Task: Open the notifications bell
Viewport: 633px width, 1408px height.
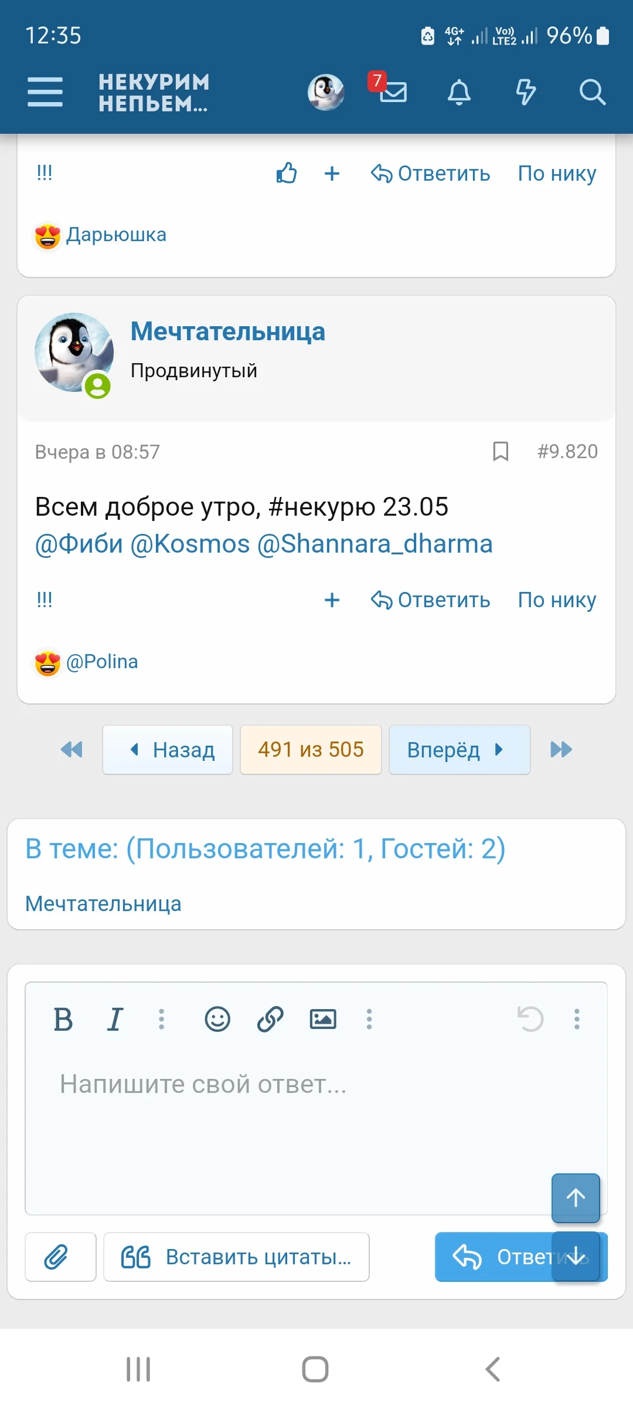Action: pos(459,92)
